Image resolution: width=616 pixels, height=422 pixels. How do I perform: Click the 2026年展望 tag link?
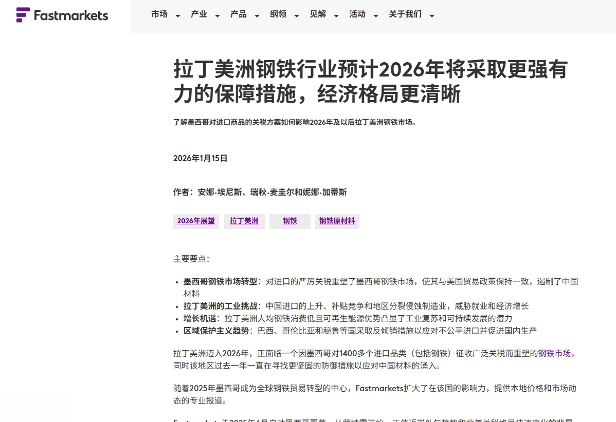coord(196,221)
